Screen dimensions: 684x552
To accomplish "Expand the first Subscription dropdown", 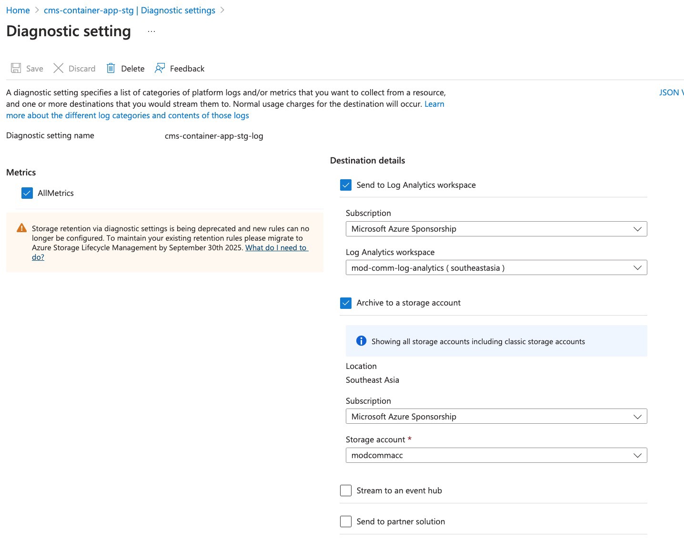I will pos(496,229).
